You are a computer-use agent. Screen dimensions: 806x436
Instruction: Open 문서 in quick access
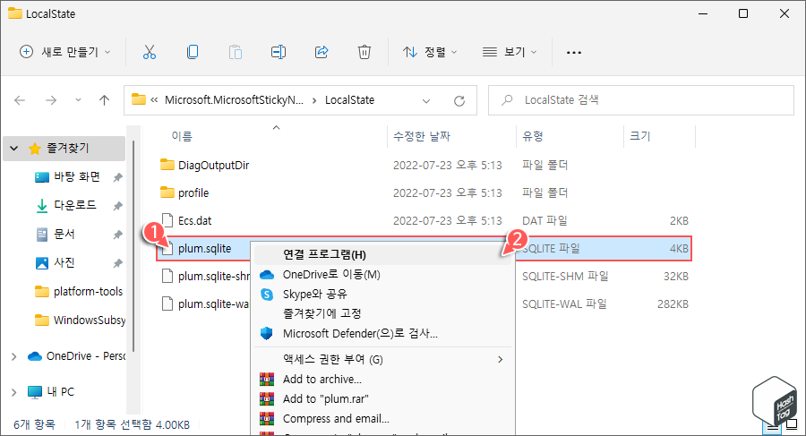tap(64, 234)
